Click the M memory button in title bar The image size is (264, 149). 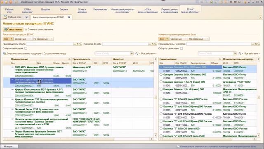coord(231,2)
